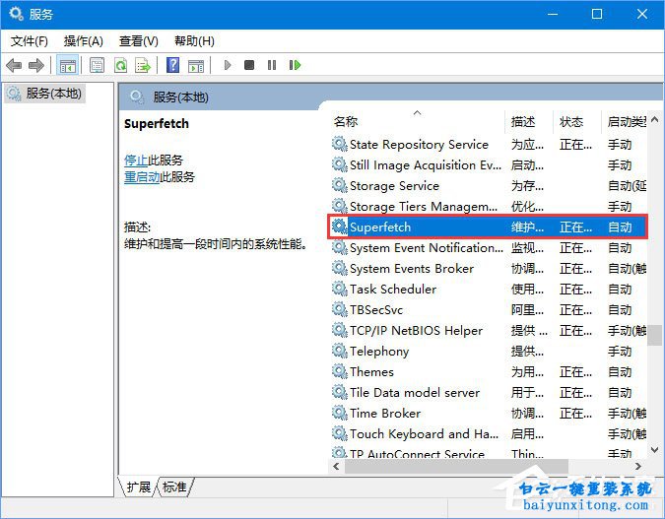Click gear icon of TBSecSvc row
Screen dimensions: 665x519
pos(339,309)
